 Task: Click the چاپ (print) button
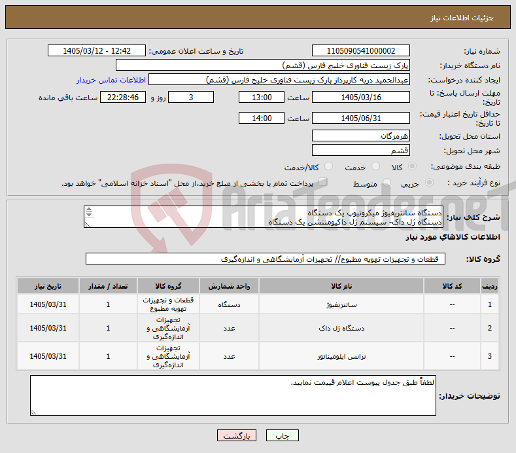tap(282, 435)
